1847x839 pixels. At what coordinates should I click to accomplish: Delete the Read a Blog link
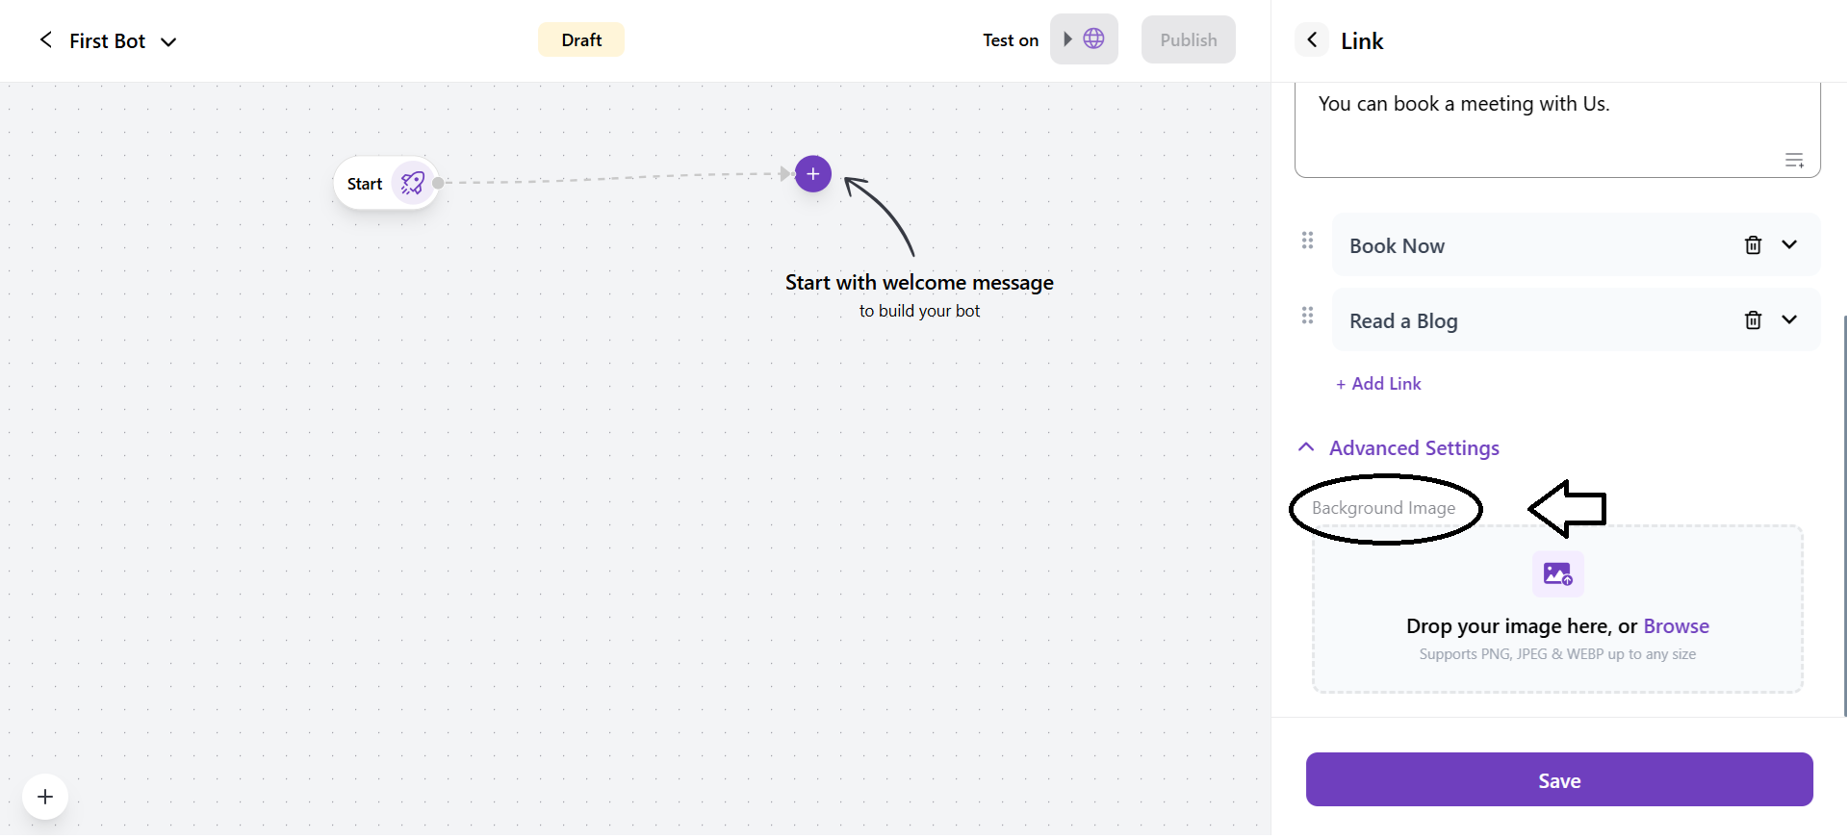pos(1753,320)
